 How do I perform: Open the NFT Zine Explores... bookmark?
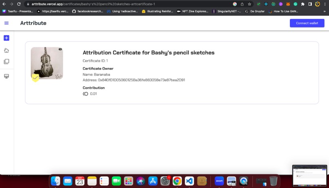pyautogui.click(x=193, y=11)
